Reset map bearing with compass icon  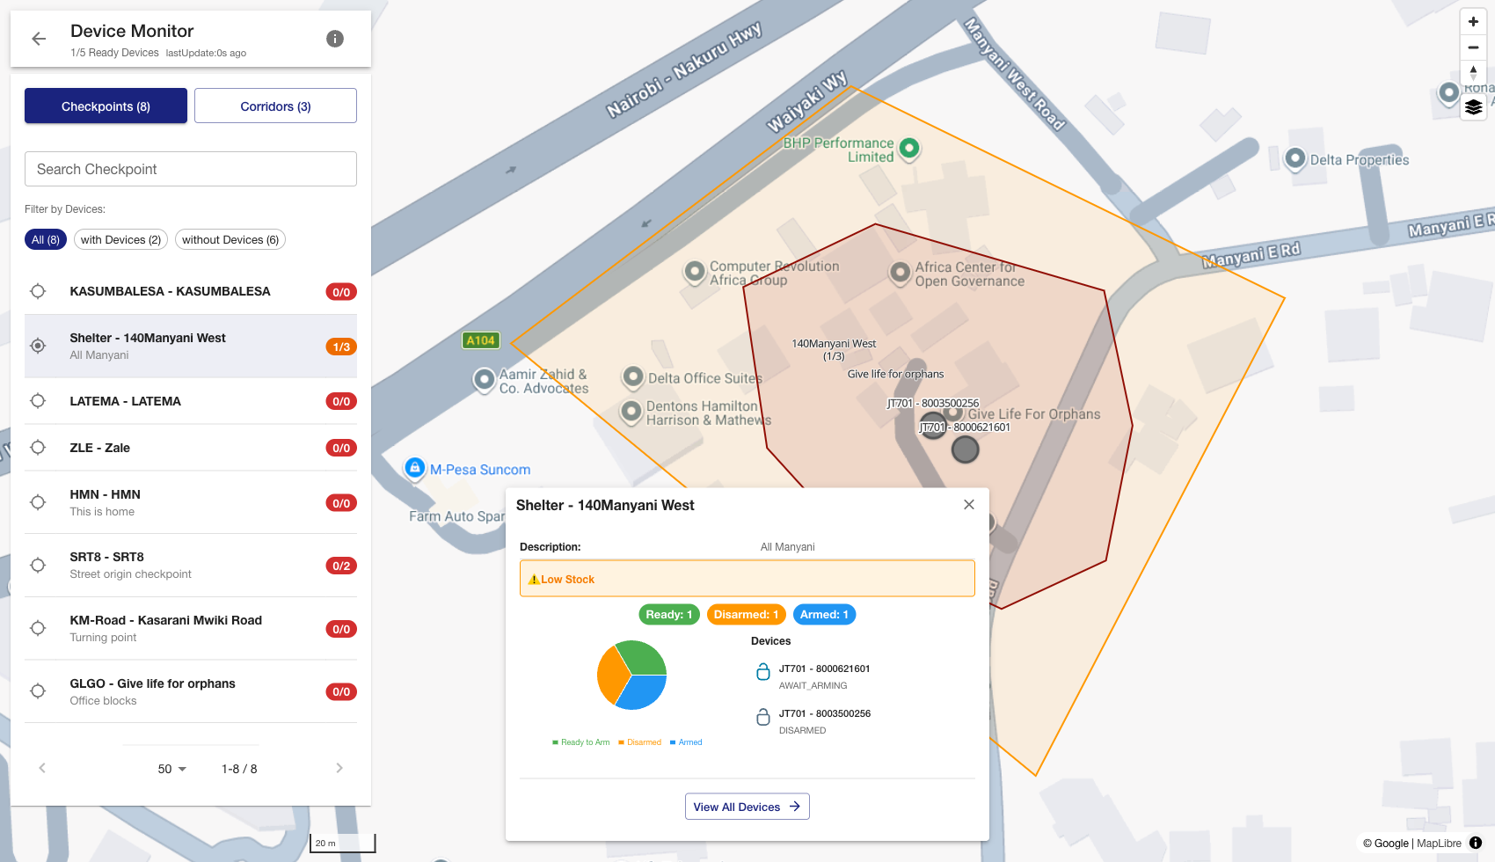tap(1473, 73)
